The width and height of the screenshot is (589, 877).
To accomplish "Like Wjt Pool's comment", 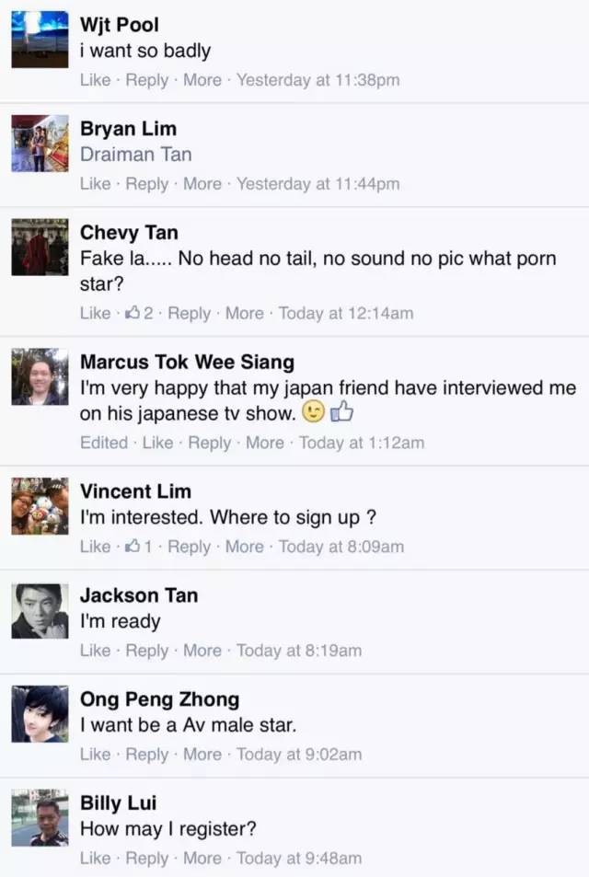I will click(95, 80).
